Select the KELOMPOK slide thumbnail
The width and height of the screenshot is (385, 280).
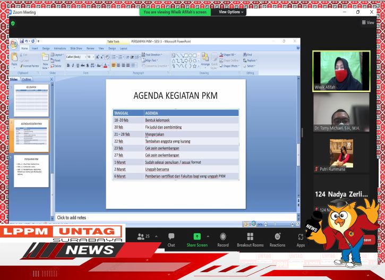(31, 100)
